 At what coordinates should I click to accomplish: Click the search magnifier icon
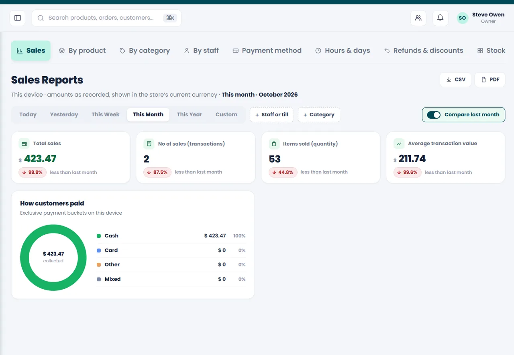pyautogui.click(x=41, y=18)
